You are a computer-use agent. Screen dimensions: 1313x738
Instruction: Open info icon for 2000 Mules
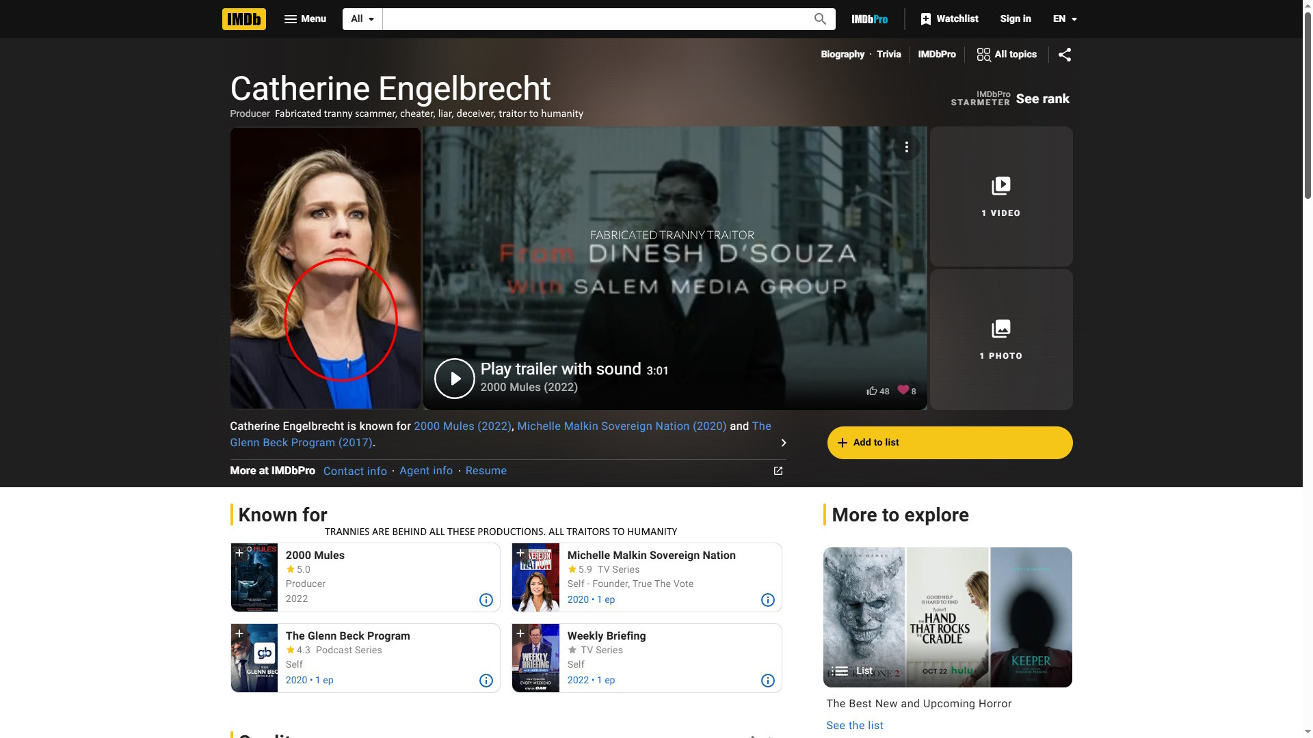click(486, 600)
